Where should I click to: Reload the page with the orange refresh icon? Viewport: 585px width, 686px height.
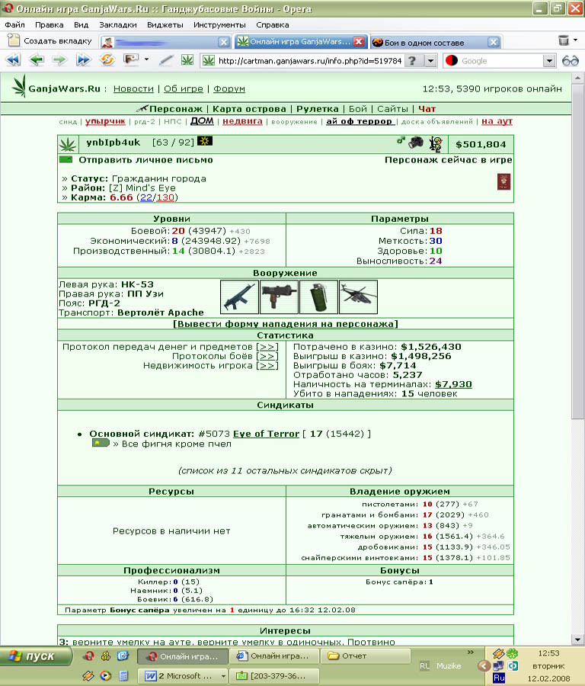(x=107, y=59)
